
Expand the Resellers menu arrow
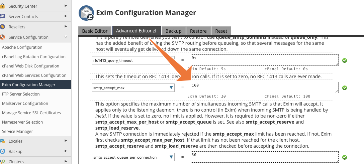point(66,27)
